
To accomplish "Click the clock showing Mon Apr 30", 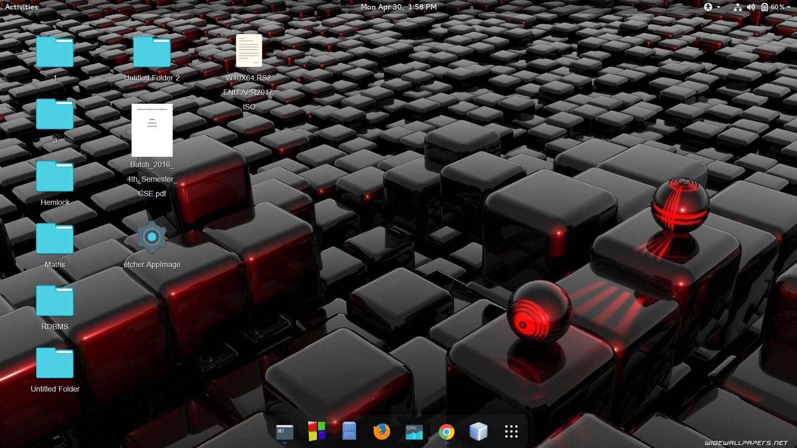I will (398, 7).
